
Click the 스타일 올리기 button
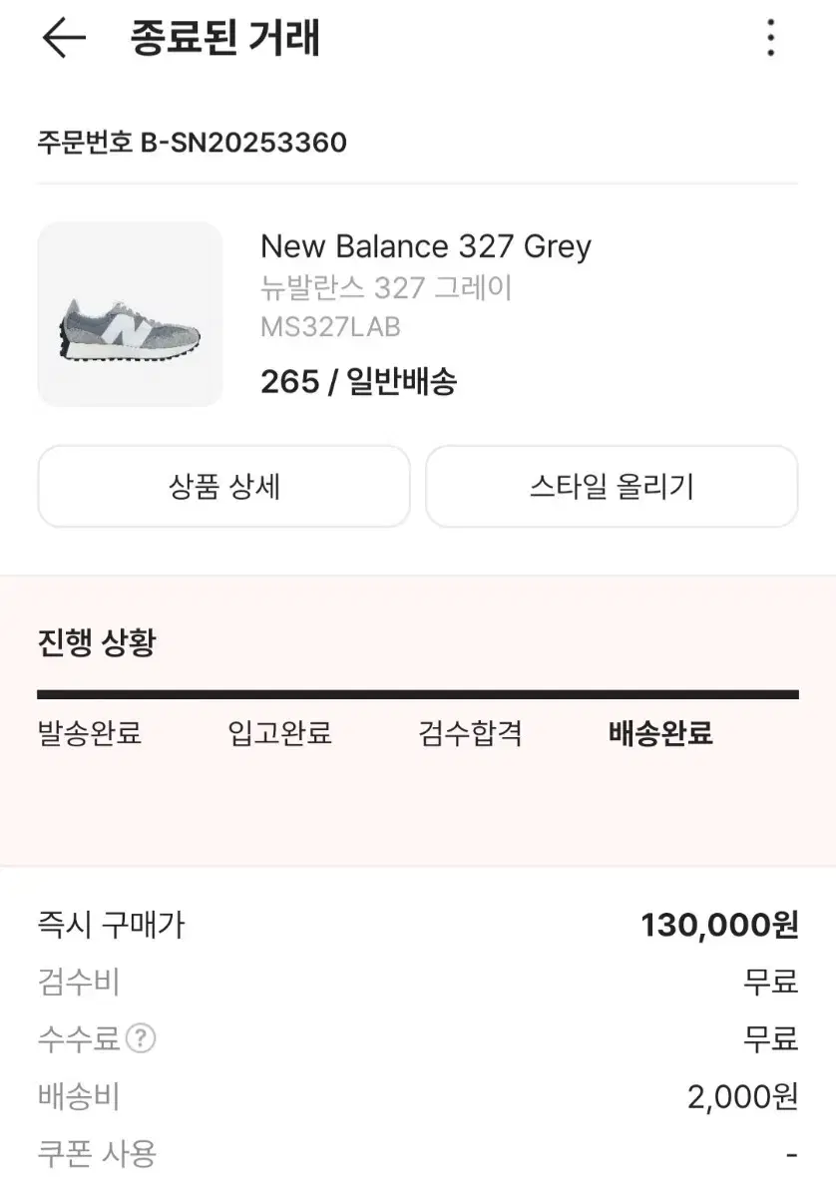pos(612,486)
